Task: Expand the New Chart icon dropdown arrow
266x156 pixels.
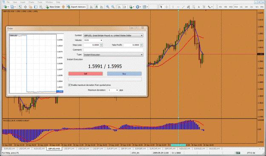Action: pos(8,7)
